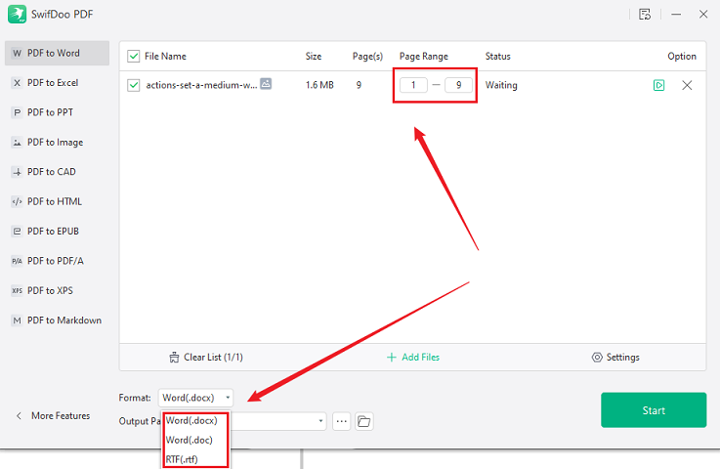720x469 pixels.
Task: Click the Size column header
Action: [x=314, y=56]
